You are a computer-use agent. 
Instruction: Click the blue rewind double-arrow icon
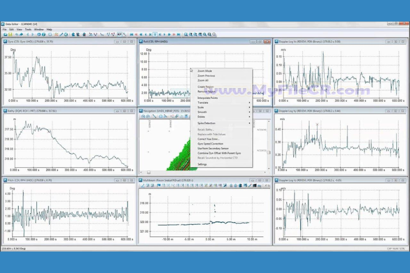[x=141, y=35]
